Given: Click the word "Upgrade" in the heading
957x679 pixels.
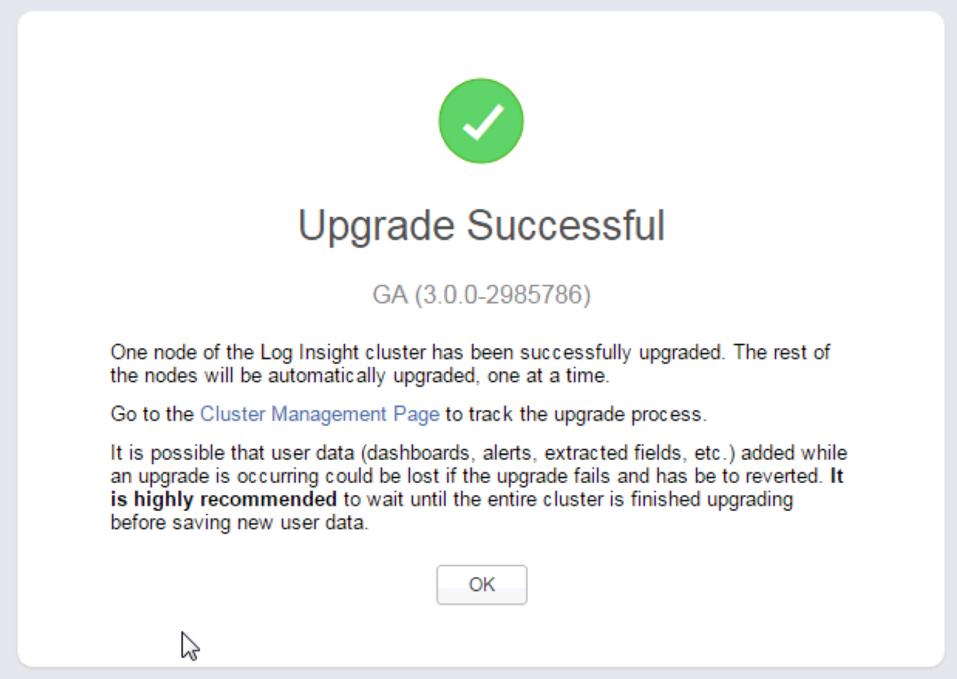Looking at the screenshot, I should 376,225.
